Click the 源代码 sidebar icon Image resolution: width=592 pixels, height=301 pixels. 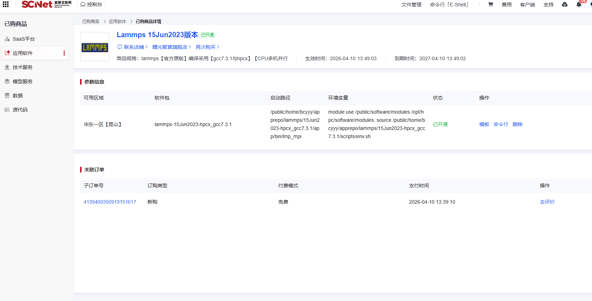pyautogui.click(x=7, y=110)
